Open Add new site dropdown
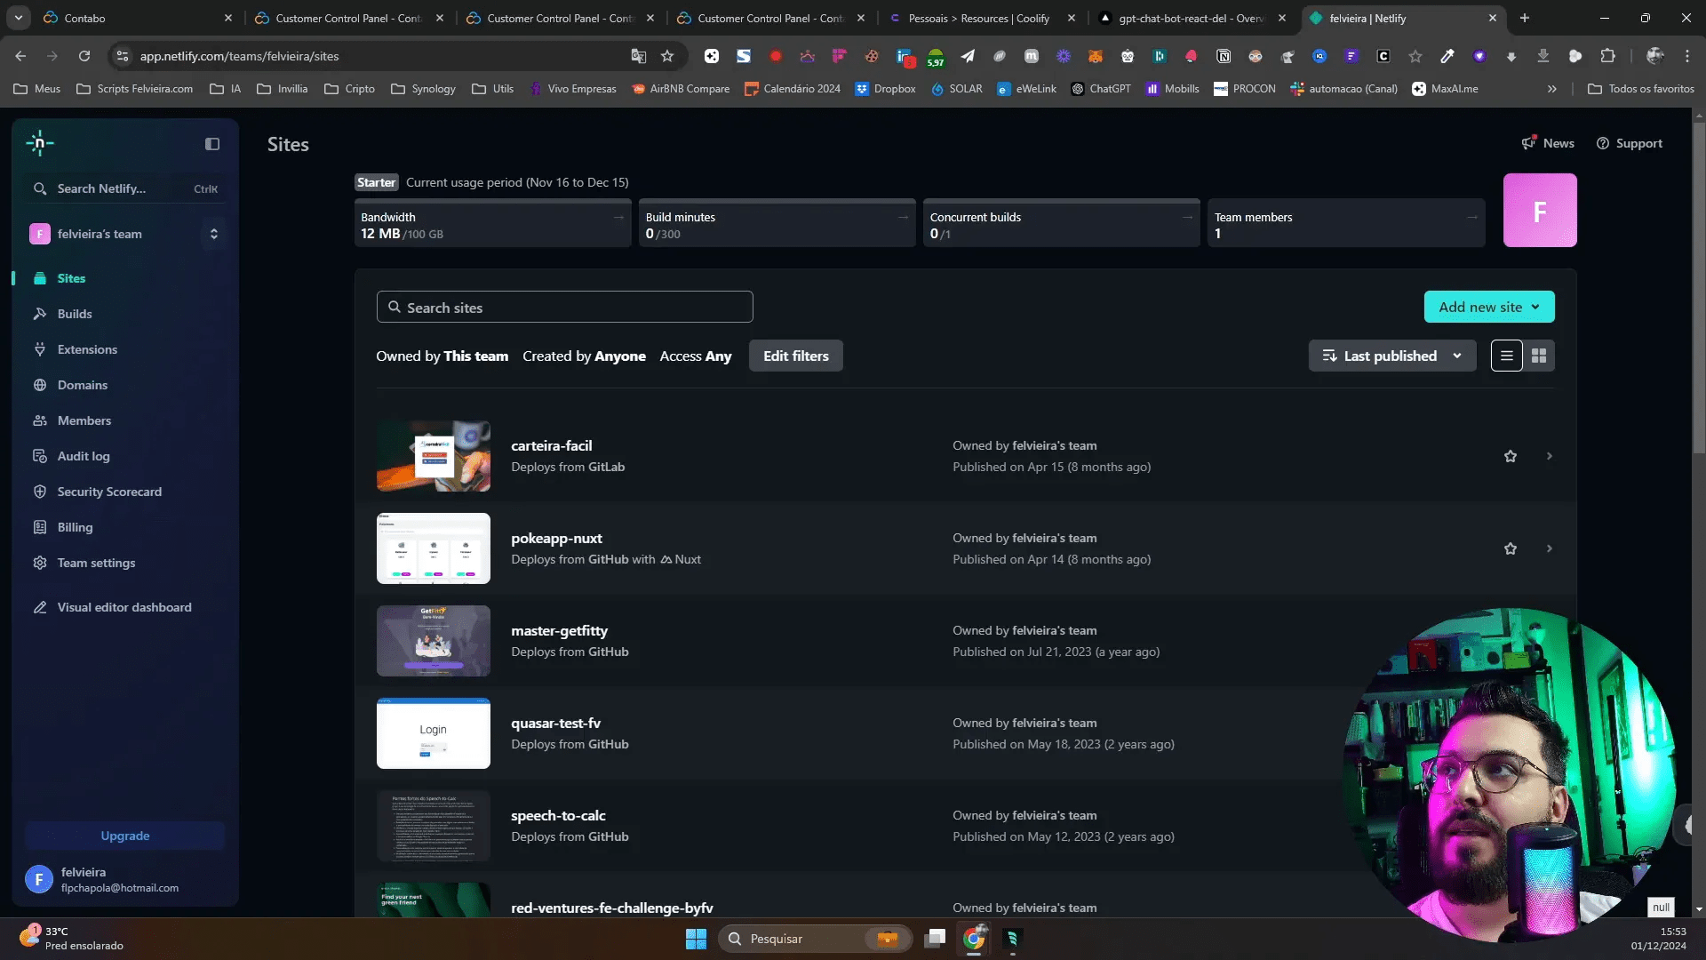This screenshot has height=960, width=1706. 1489,307
